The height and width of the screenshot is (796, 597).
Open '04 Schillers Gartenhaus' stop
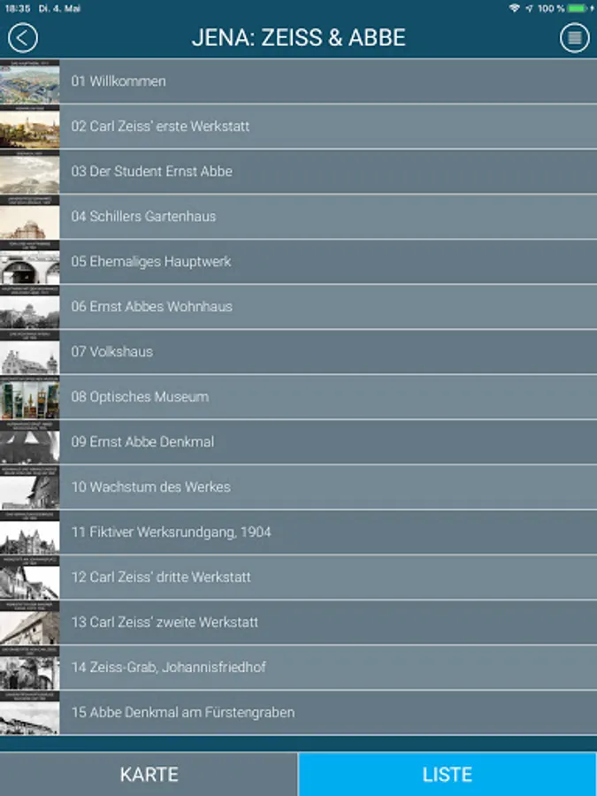coord(299,217)
